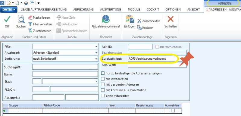Screen dimensions: 241x116
Task: Open Aktualisierungsintervall clock icon
Action: (x=106, y=19)
